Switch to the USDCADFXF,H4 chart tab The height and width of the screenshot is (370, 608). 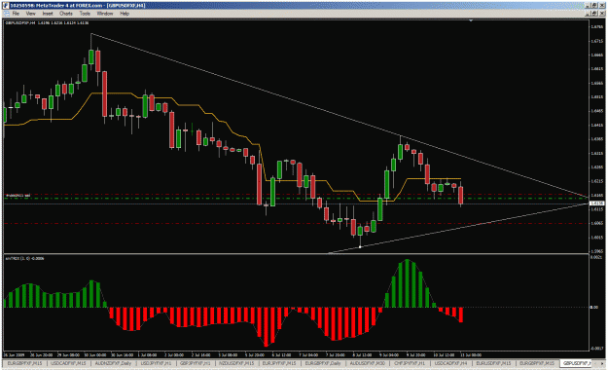pos(450,363)
